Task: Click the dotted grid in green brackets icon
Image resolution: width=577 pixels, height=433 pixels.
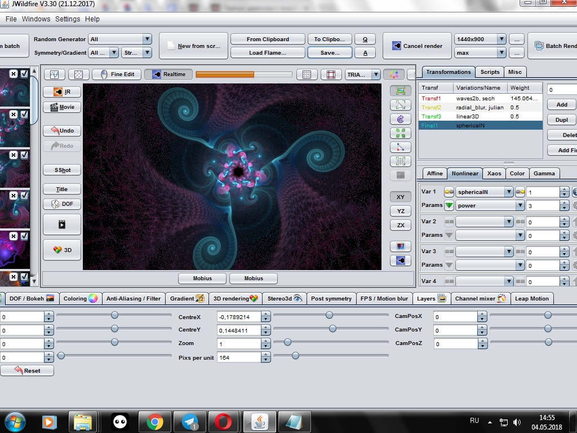Action: [401, 161]
